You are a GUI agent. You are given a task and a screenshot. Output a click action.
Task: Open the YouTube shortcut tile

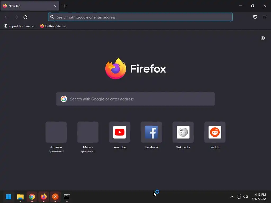tap(120, 132)
